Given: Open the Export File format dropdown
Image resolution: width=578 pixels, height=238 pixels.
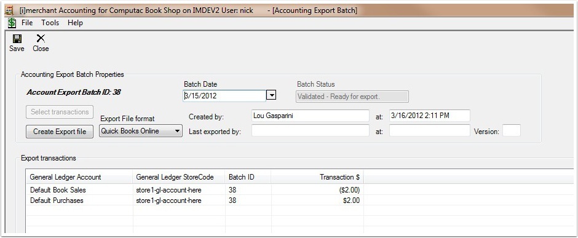Looking at the screenshot, I should click(x=141, y=131).
